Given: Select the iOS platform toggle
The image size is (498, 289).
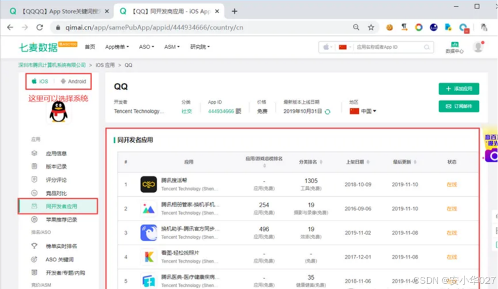Looking at the screenshot, I should (x=40, y=81).
